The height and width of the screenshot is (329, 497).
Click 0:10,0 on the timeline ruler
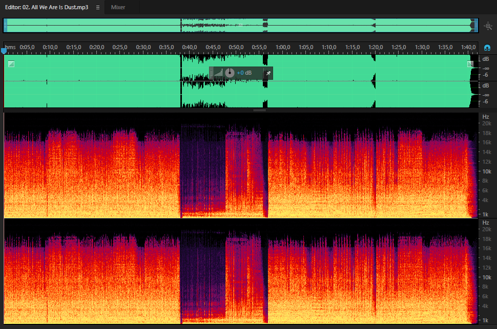click(x=50, y=47)
